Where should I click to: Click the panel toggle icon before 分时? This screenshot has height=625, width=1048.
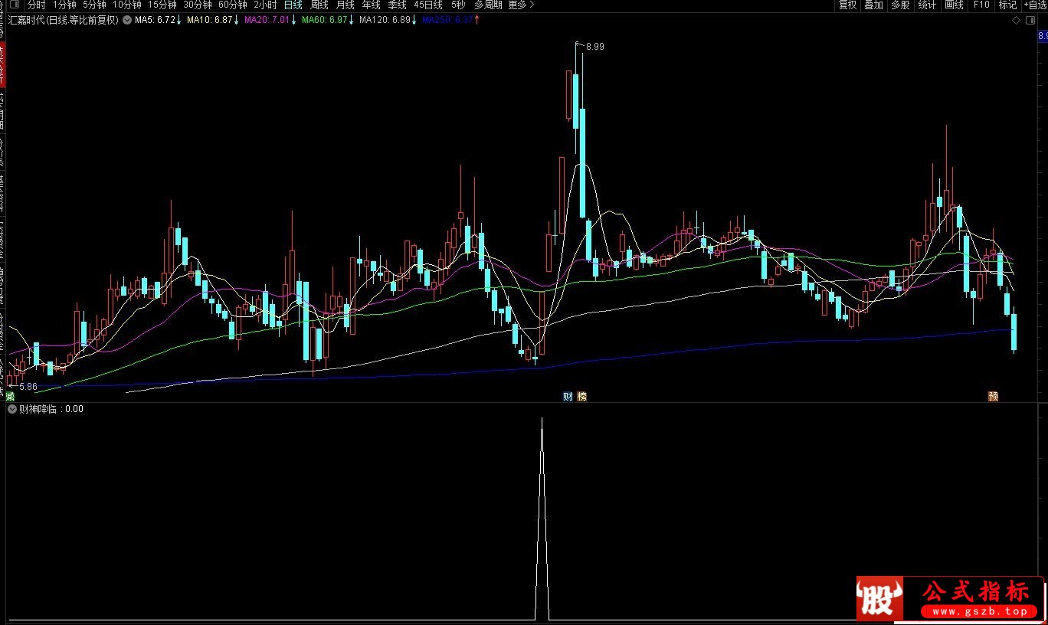14,5
